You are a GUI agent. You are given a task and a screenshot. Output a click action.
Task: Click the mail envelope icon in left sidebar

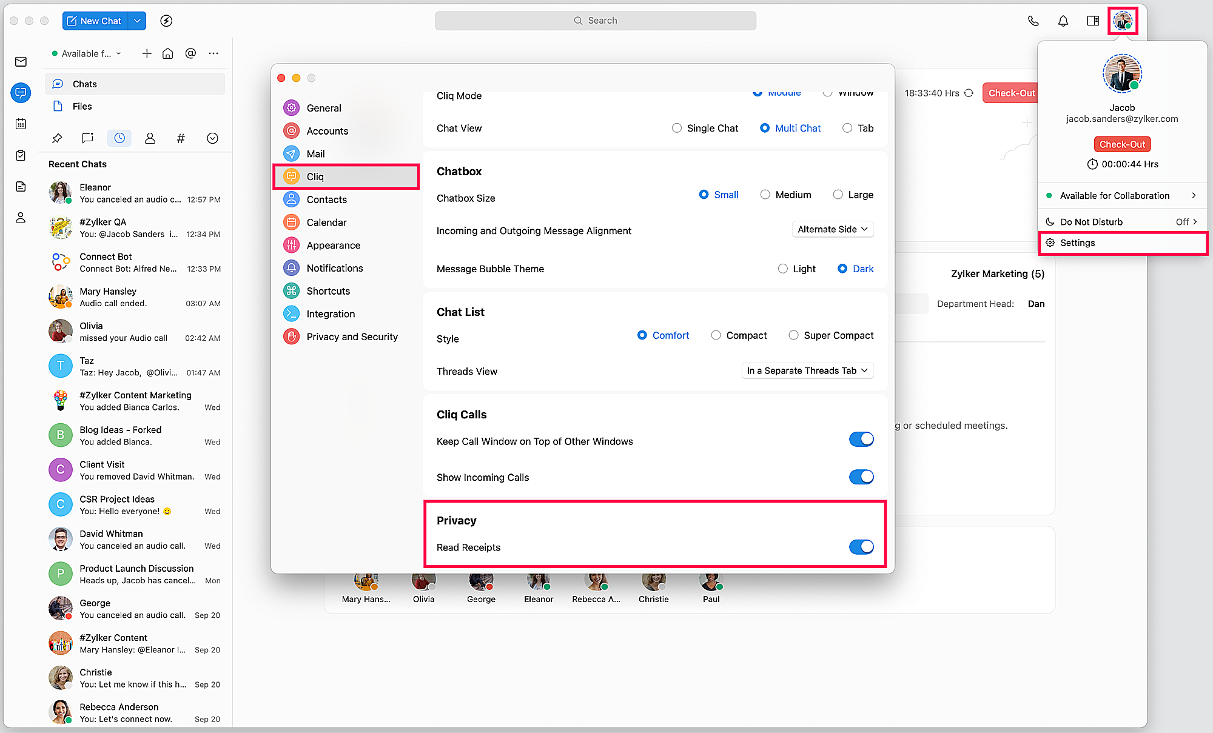[x=21, y=62]
